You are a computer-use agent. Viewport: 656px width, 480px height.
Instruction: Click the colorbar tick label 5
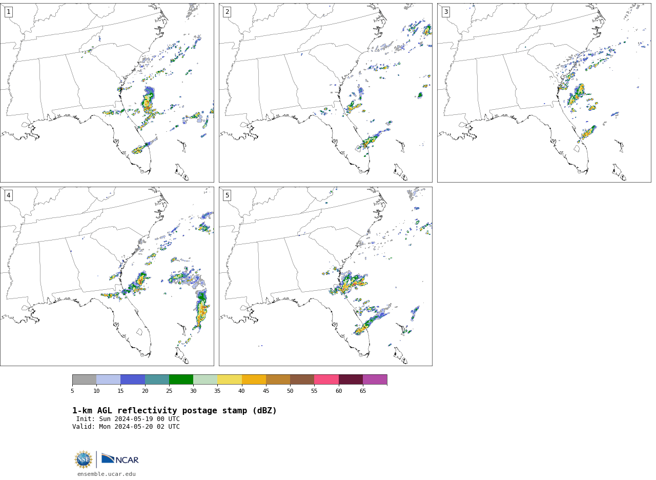point(72,391)
